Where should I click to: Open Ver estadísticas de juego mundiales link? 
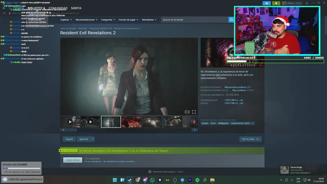[x=119, y=162]
